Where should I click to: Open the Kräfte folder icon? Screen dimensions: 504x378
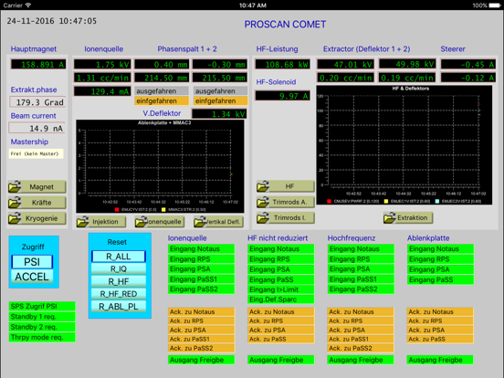point(15,203)
